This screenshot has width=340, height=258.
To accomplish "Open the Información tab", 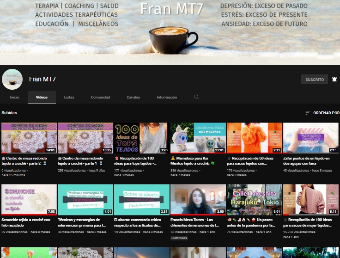I will point(167,97).
